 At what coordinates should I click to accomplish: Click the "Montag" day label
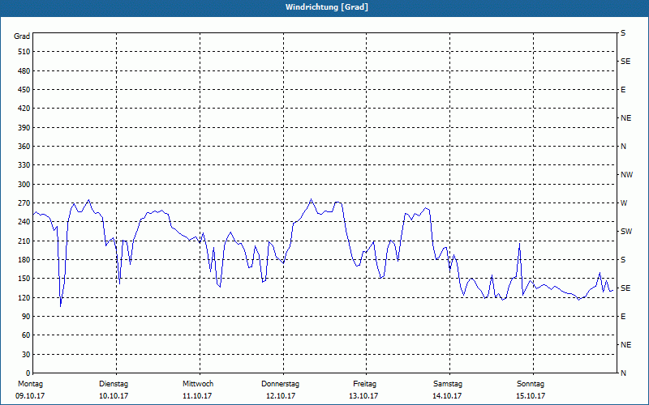[x=30, y=384]
